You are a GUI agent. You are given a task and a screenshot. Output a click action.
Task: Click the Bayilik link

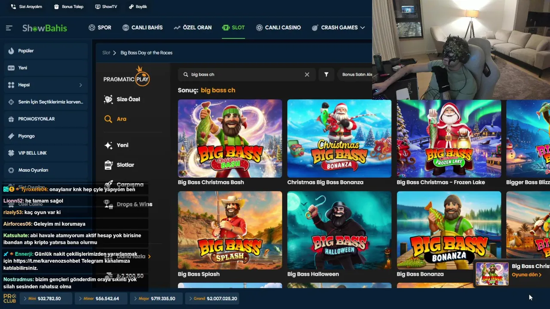(x=138, y=7)
